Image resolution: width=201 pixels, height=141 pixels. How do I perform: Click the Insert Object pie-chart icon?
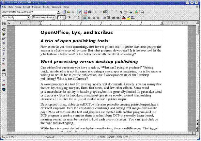4,34
